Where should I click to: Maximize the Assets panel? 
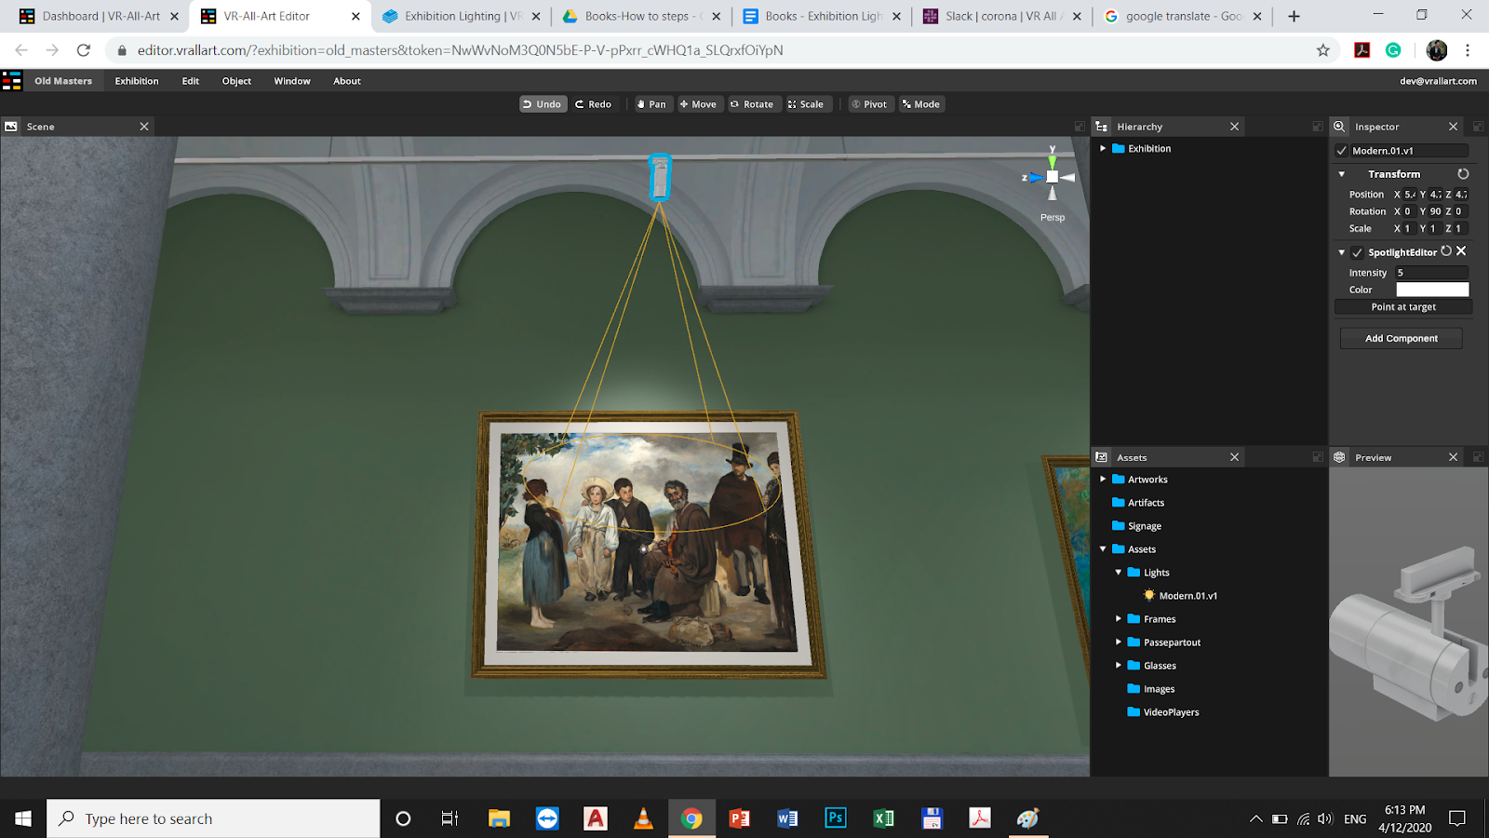pyautogui.click(x=1318, y=457)
